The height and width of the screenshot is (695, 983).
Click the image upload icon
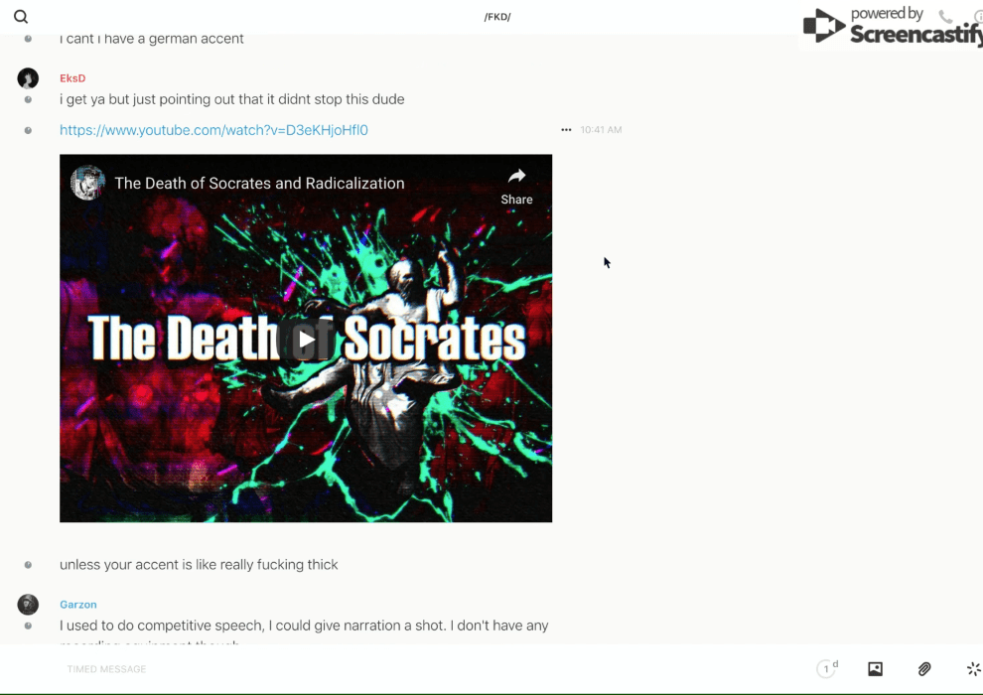click(x=875, y=669)
